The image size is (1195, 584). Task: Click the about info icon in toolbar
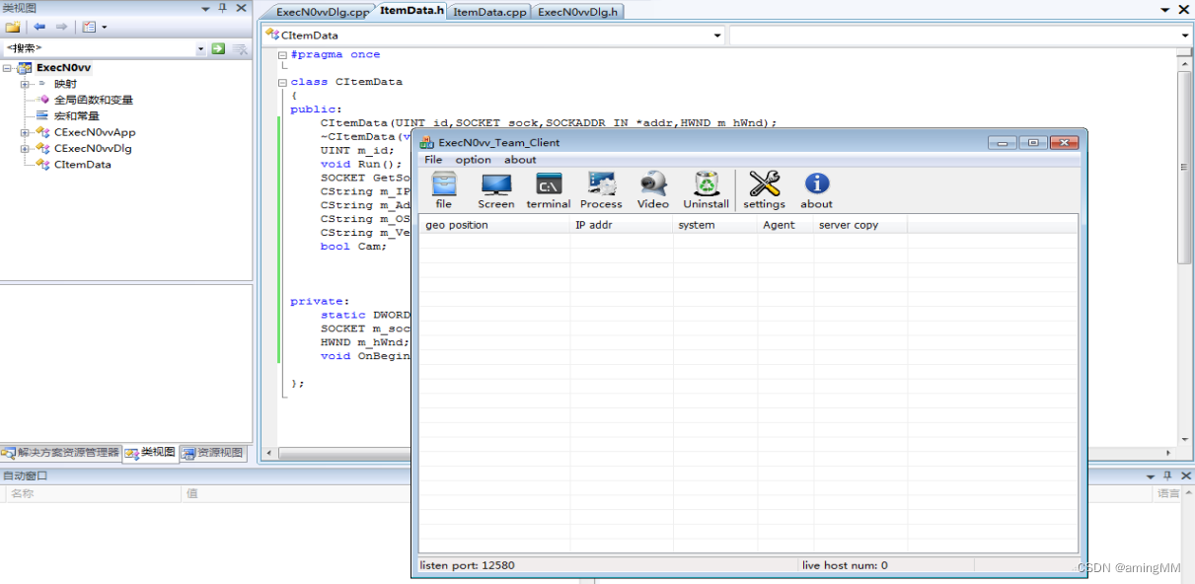(x=816, y=184)
